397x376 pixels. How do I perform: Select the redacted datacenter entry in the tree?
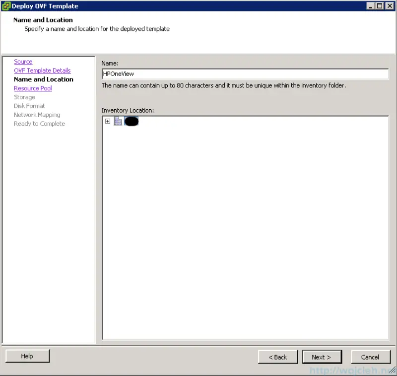pos(131,121)
